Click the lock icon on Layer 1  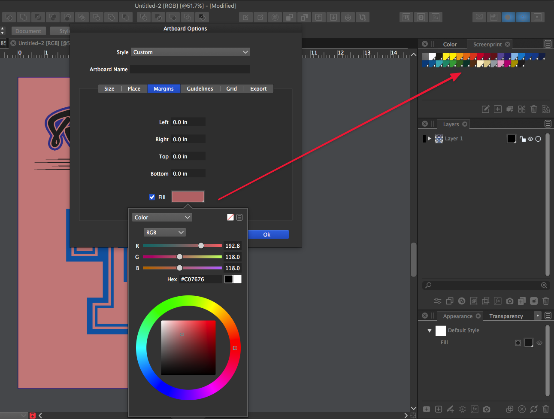point(522,139)
